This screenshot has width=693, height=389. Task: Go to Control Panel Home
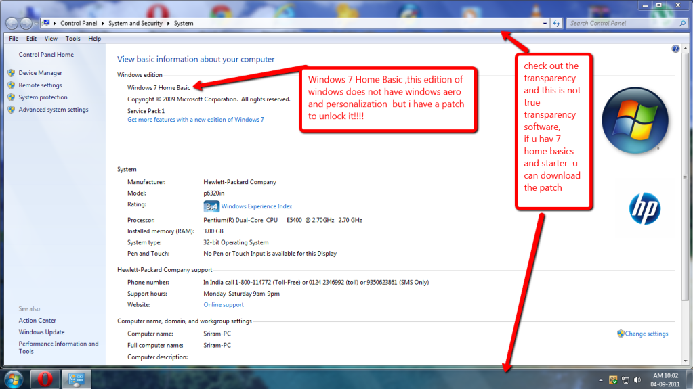(46, 55)
